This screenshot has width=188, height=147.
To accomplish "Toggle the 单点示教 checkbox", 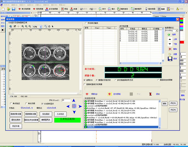I will tap(26, 103).
